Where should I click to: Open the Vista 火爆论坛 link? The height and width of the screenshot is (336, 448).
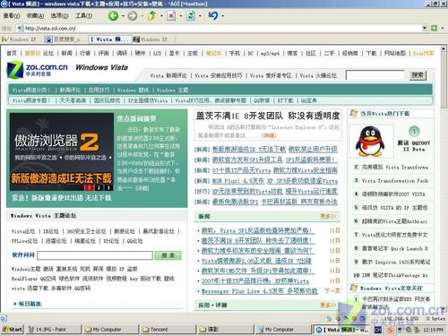(318, 75)
